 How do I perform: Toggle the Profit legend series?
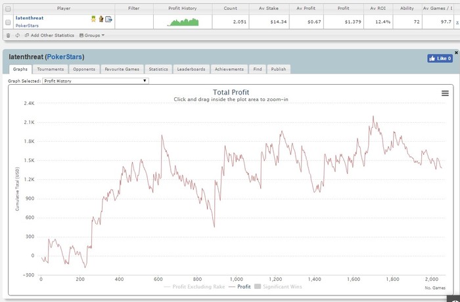(x=240, y=287)
